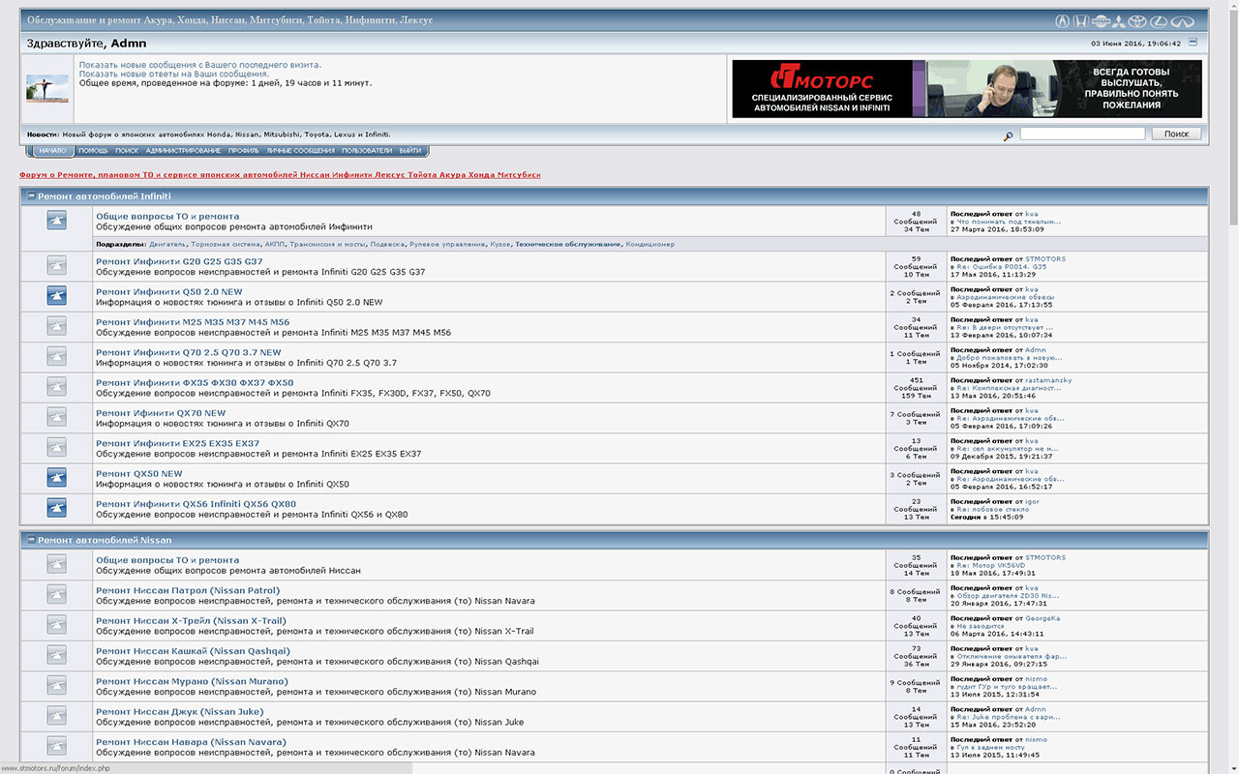
Task: Click board icon for Ремонт Инфинити EX25 EX35
Action: tap(57, 448)
